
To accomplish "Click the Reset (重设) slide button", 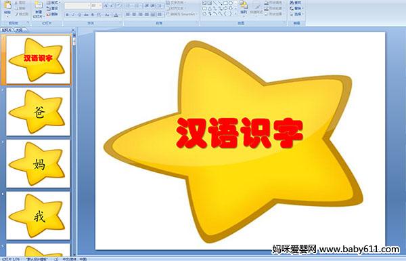I will [x=53, y=8].
